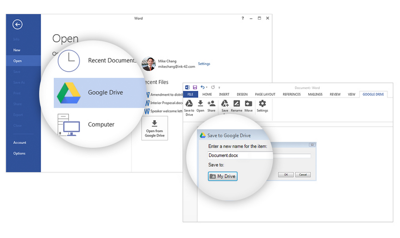Switch to the REVIEW tab
The height and width of the screenshot is (238, 400).
click(x=335, y=94)
